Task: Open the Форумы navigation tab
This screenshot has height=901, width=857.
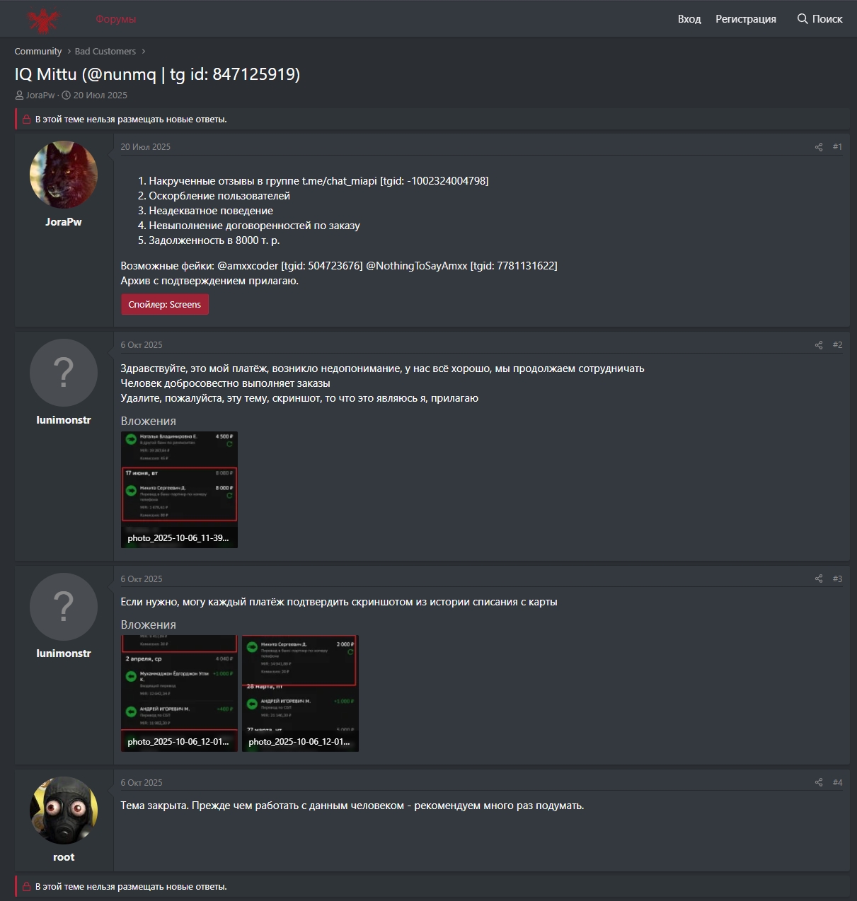Action: point(115,19)
